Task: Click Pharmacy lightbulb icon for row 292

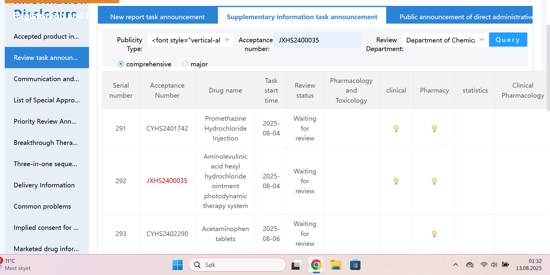Action: (434, 181)
